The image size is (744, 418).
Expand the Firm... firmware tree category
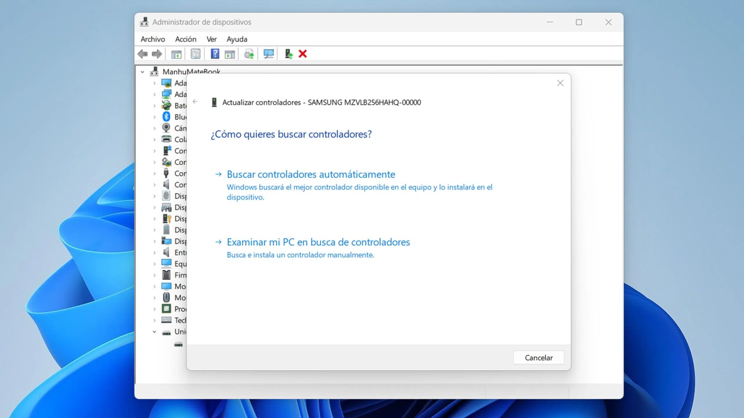tap(154, 275)
